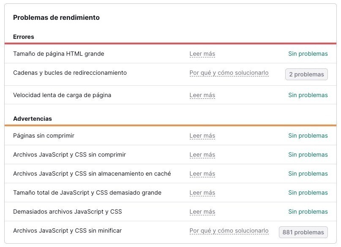Click 'Leer más' for JavaScript y CSS sin comprimir
341x247 pixels.
tap(202, 155)
